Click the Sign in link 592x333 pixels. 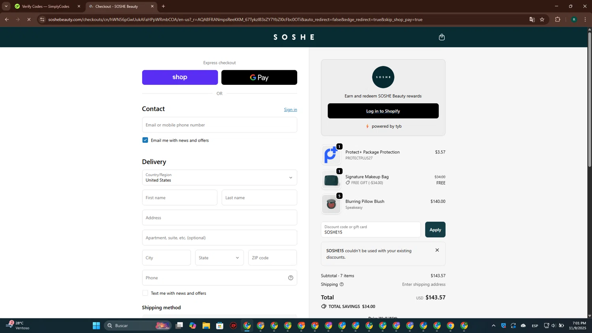(290, 110)
